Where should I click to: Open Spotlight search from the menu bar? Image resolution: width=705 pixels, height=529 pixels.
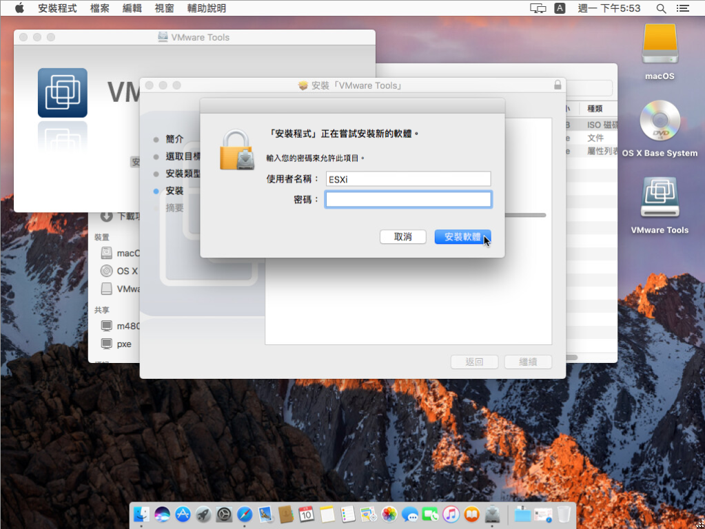661,8
